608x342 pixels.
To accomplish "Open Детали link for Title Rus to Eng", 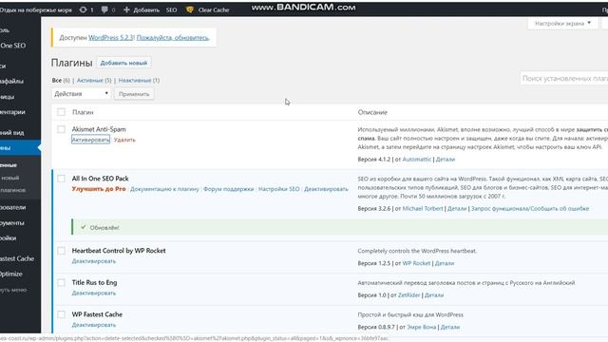I will (x=434, y=294).
